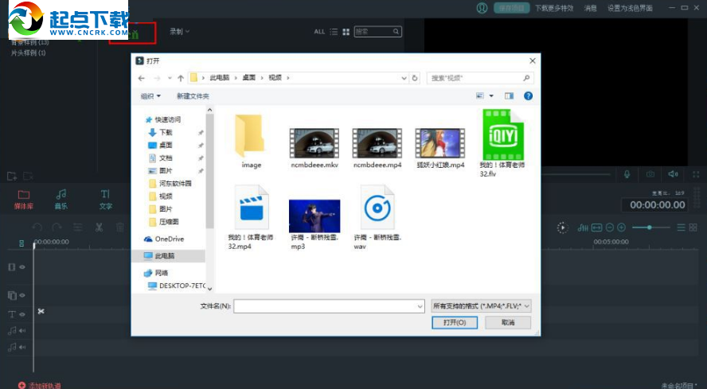Click the speaker volume icon under preview

point(674,174)
